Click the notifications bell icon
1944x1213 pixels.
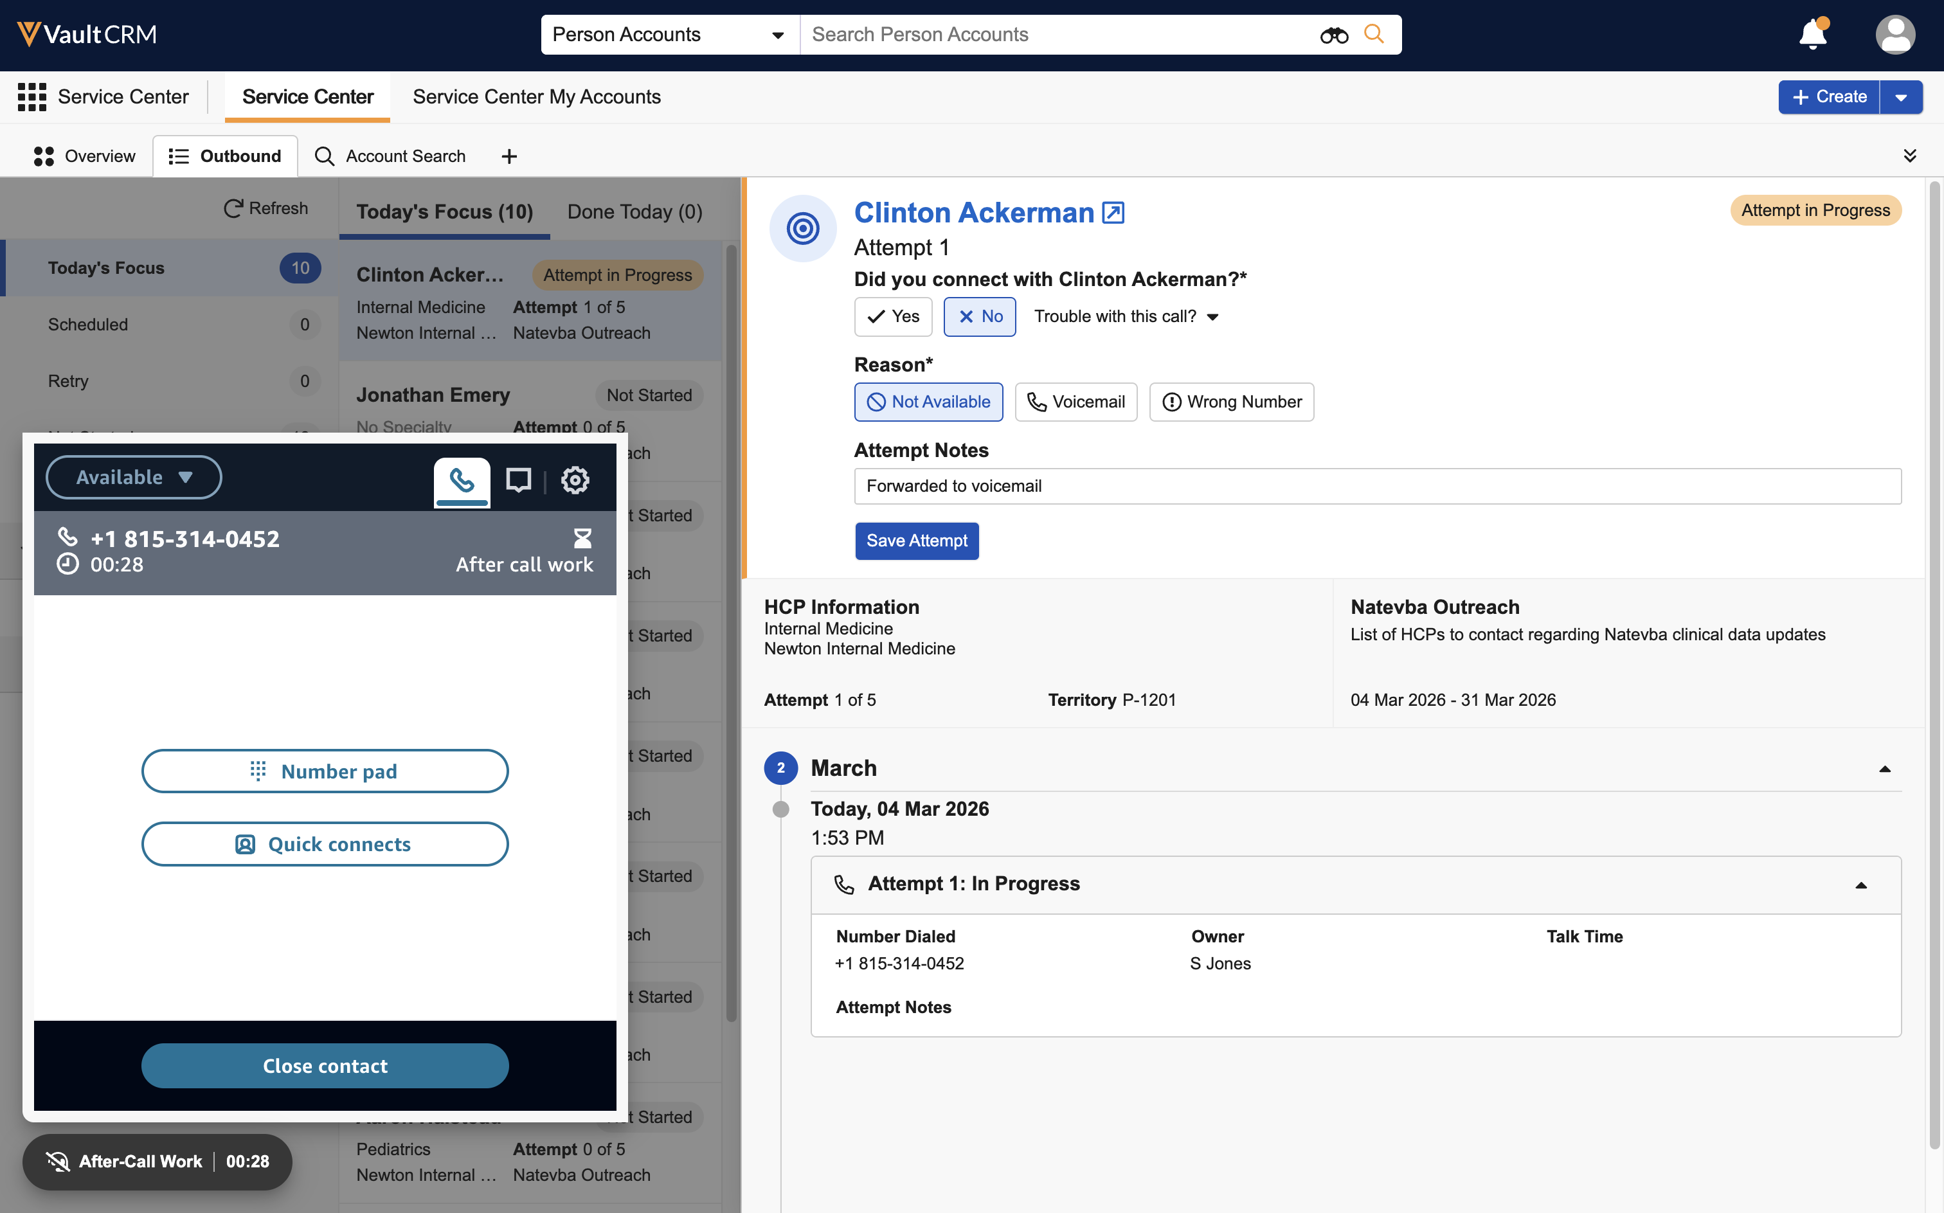(x=1812, y=35)
